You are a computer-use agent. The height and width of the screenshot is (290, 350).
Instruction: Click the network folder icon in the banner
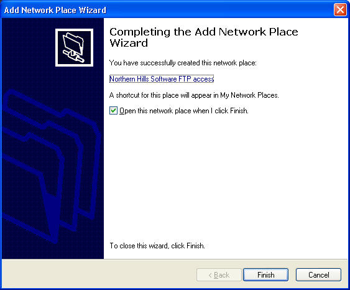pyautogui.click(x=74, y=47)
